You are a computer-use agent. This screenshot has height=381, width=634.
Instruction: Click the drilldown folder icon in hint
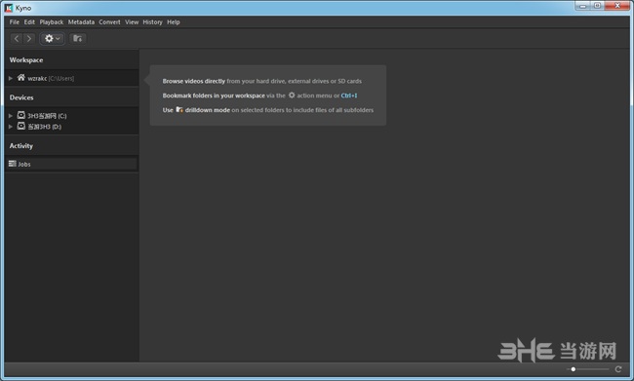tap(179, 109)
